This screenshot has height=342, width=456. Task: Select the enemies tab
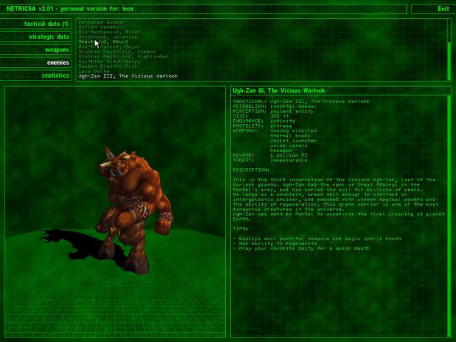35,63
